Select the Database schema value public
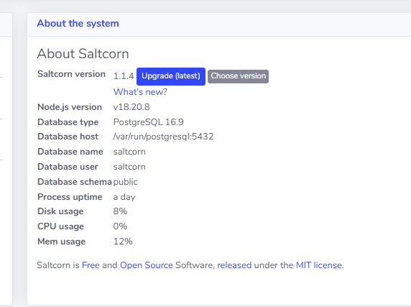Image resolution: width=411 pixels, height=307 pixels. pos(125,182)
